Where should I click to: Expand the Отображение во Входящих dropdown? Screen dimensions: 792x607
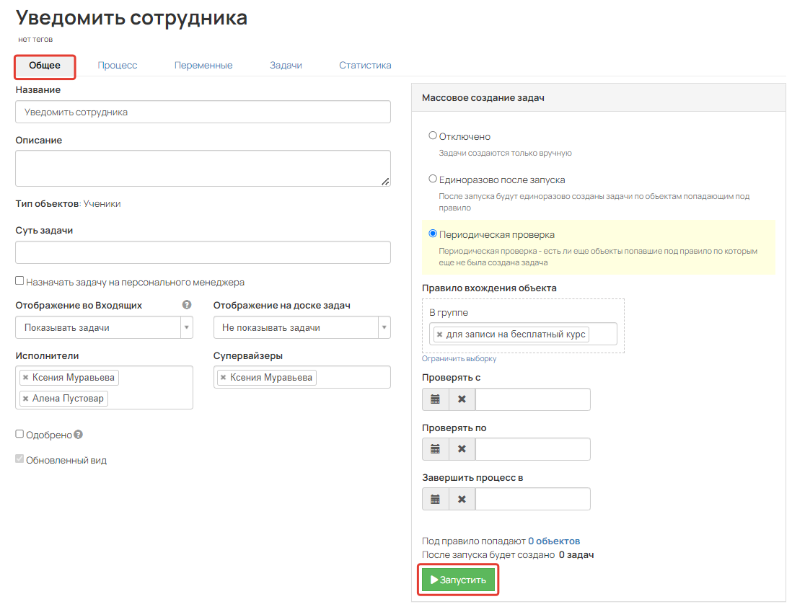(x=187, y=327)
